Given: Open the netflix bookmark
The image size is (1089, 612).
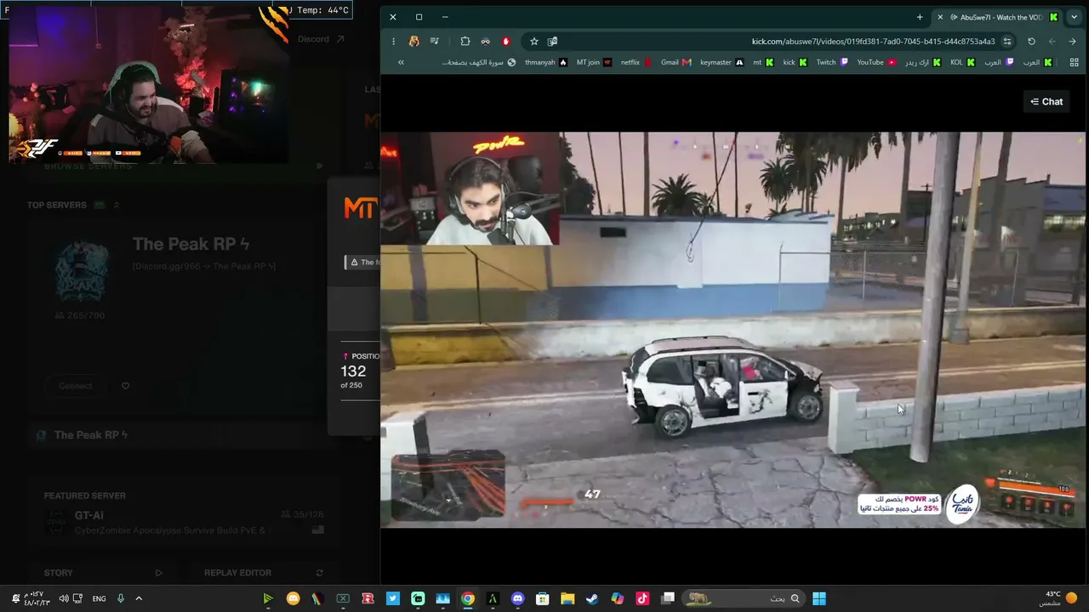Looking at the screenshot, I should click(636, 62).
